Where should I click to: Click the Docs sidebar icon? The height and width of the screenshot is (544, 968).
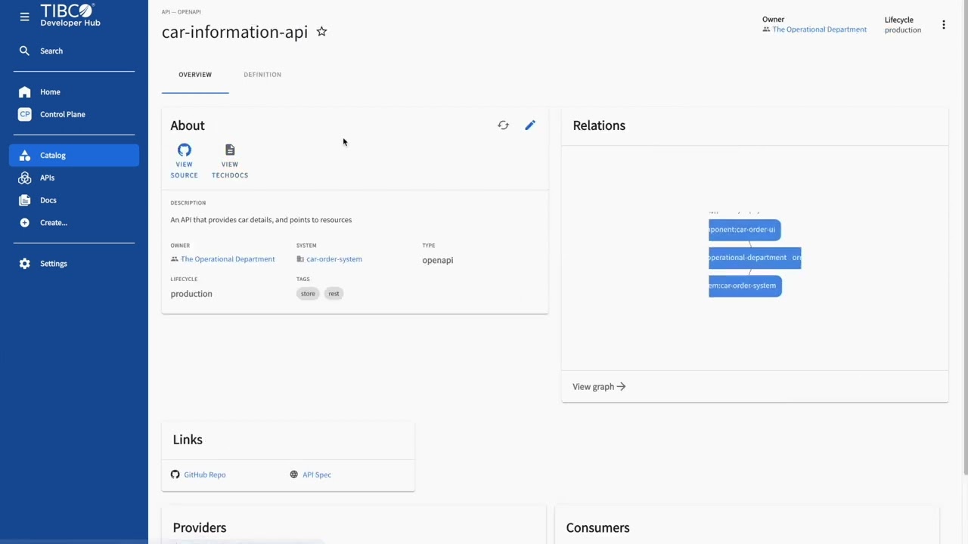click(x=24, y=200)
